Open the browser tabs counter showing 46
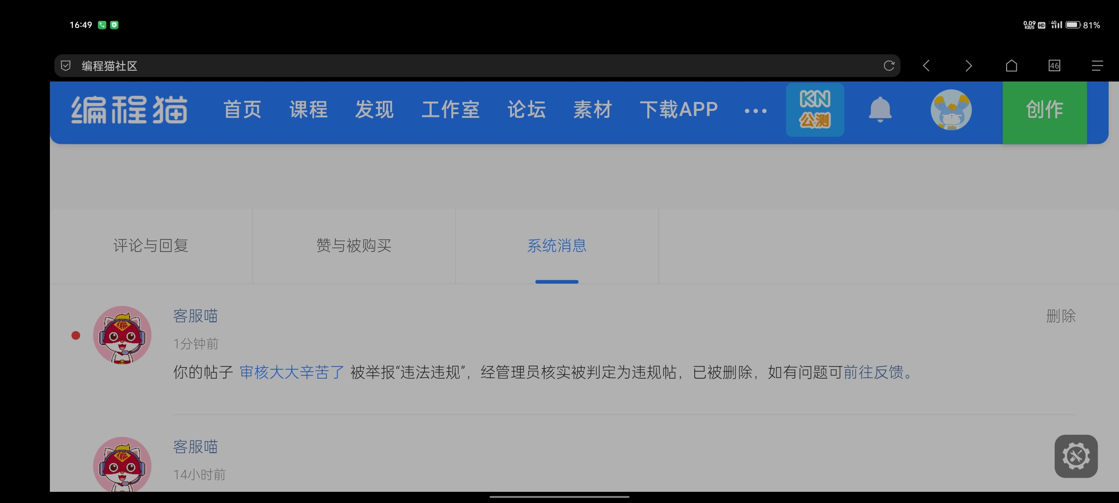Screen dimensions: 1119x503 pos(1054,66)
